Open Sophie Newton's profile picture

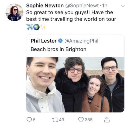pos(15,12)
